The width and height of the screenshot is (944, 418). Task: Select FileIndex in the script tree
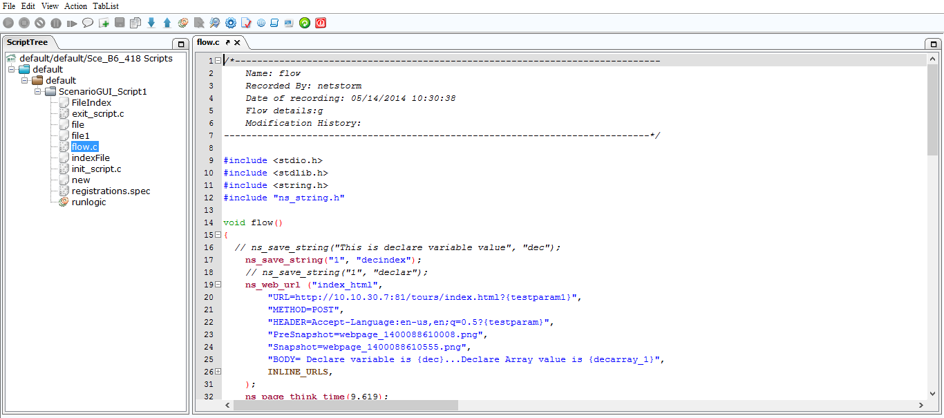tap(91, 102)
